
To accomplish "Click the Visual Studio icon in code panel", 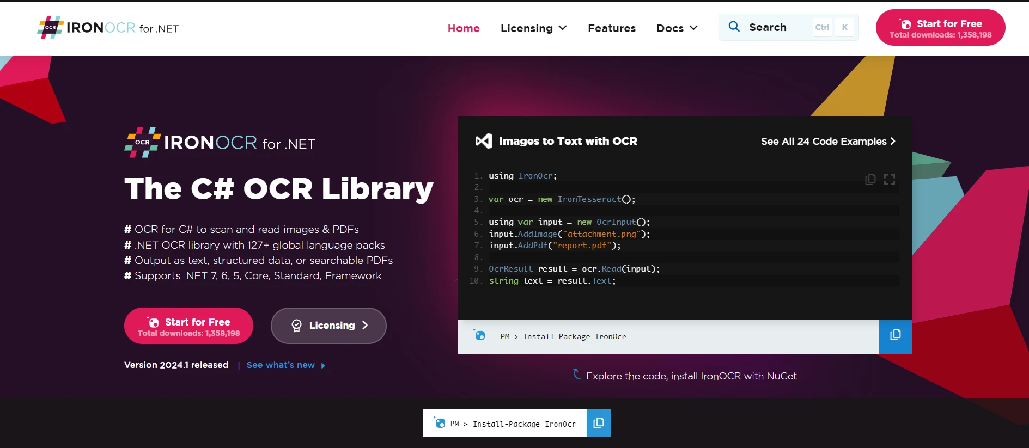I will click(483, 141).
